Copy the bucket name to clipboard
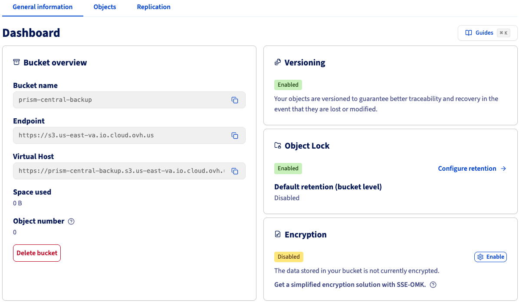 235,100
